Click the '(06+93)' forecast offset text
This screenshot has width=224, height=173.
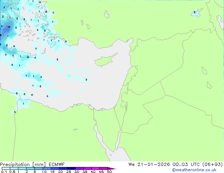point(213,165)
